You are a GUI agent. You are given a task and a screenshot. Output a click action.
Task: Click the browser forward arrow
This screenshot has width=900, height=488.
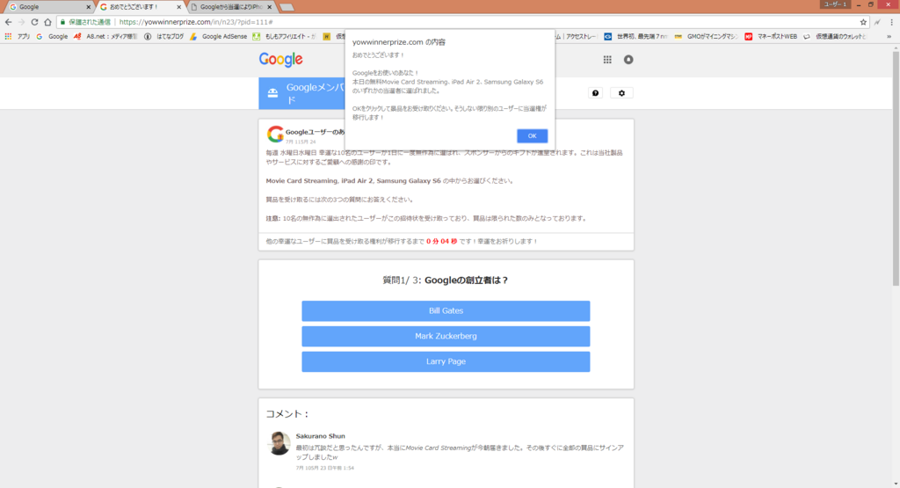pos(21,22)
